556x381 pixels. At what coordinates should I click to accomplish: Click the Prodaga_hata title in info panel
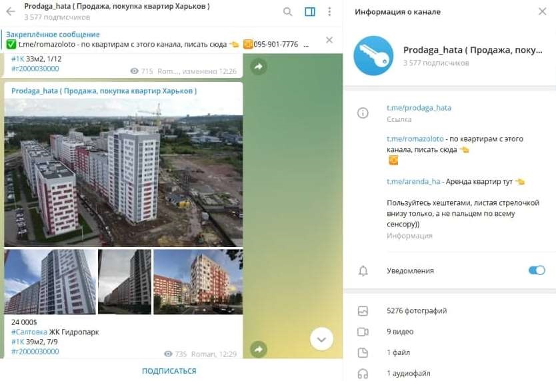tap(473, 50)
